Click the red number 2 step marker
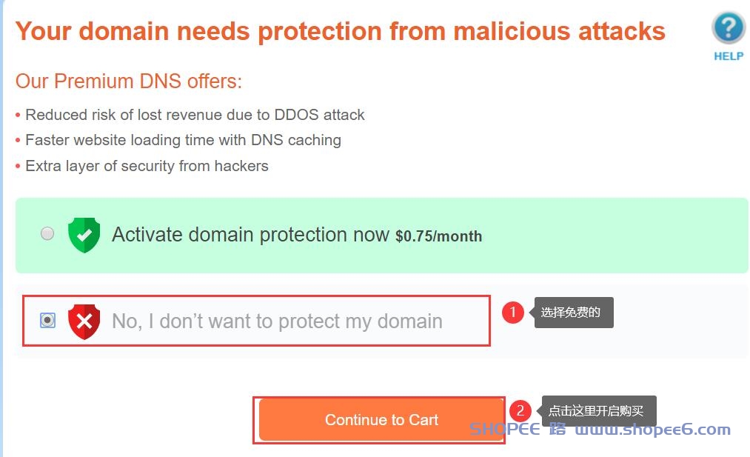Viewport: 750px width, 457px height. 520,410
